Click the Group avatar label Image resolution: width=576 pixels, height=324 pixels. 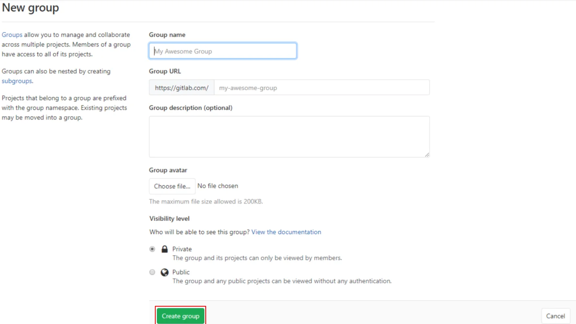(168, 170)
